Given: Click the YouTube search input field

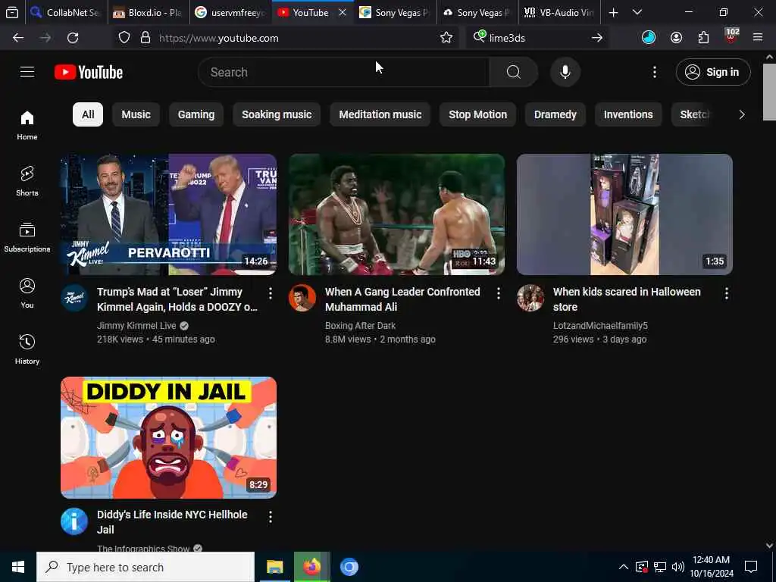Looking at the screenshot, I should 343,72.
